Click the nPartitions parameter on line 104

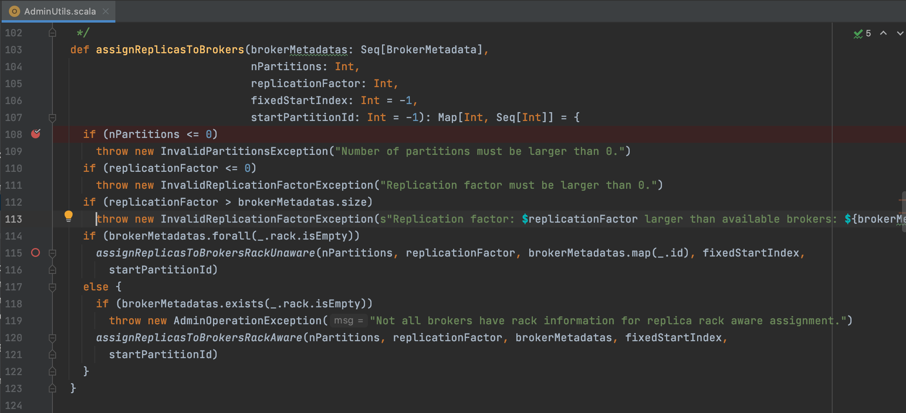point(286,67)
